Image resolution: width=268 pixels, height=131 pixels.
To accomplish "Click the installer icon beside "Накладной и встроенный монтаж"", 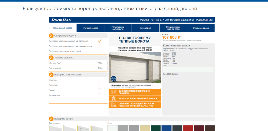I will click(x=114, y=98).
